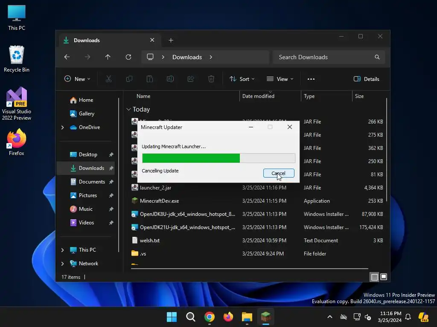This screenshot has width=437, height=327.
Task: Expand the OneDrive tree node
Action: tap(62, 127)
